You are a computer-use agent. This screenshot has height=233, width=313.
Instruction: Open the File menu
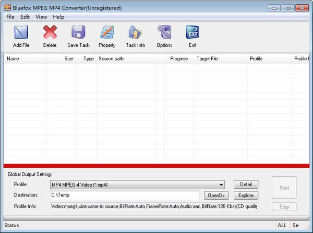coord(10,17)
